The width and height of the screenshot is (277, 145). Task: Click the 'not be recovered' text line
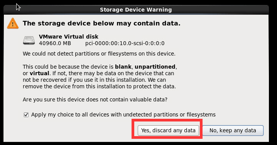tap(95, 80)
